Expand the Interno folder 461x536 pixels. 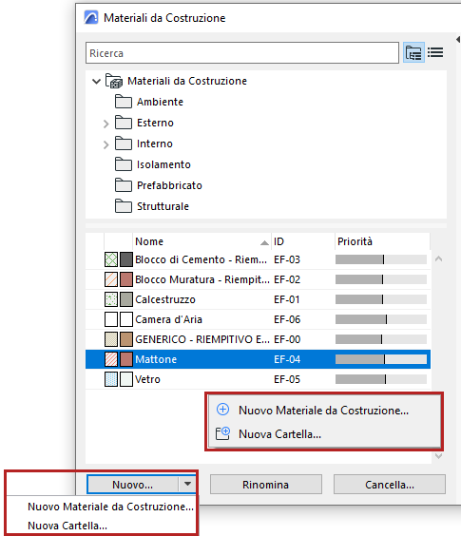tap(106, 144)
